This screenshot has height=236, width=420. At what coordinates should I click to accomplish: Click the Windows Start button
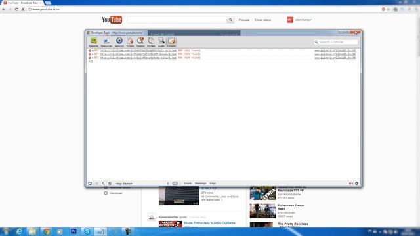point(6,231)
